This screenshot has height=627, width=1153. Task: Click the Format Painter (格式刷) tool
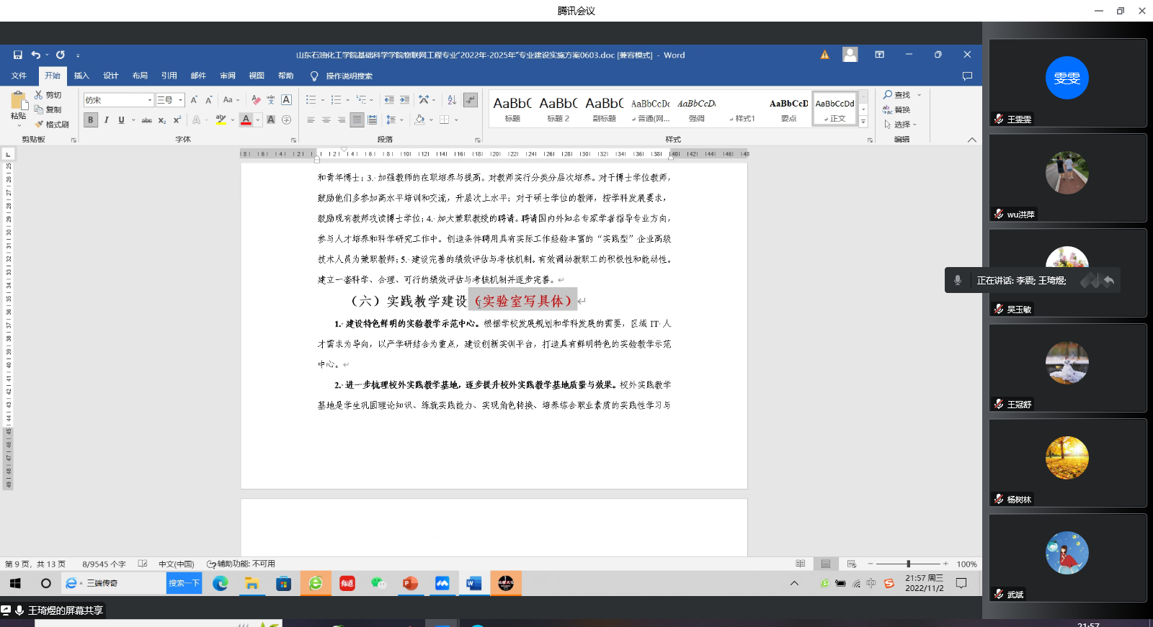52,125
